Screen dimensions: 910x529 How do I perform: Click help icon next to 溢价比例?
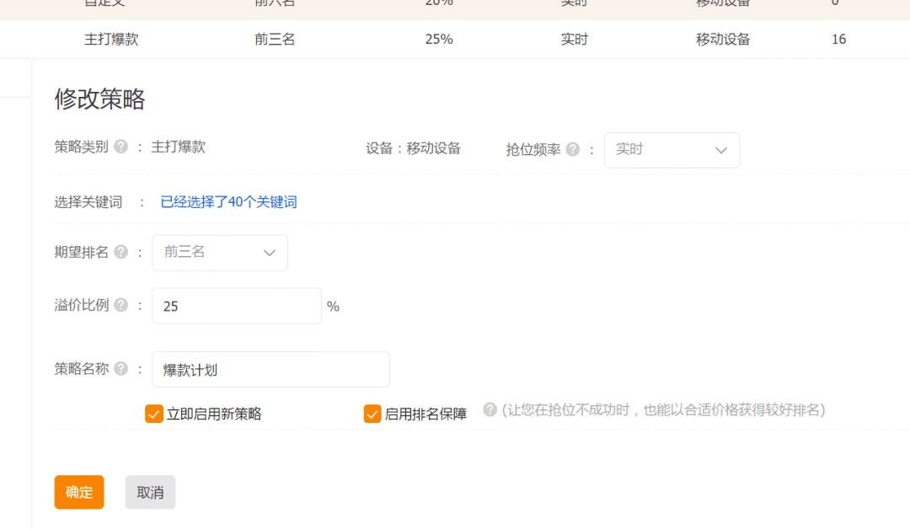120,305
